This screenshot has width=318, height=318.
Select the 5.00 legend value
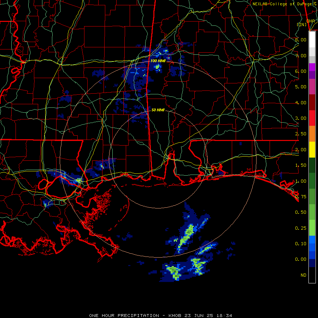pyautogui.click(x=301, y=87)
